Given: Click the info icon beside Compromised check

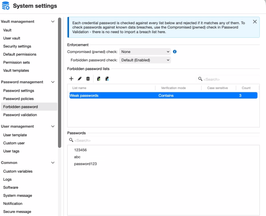Looking at the screenshot, I should (175, 52).
